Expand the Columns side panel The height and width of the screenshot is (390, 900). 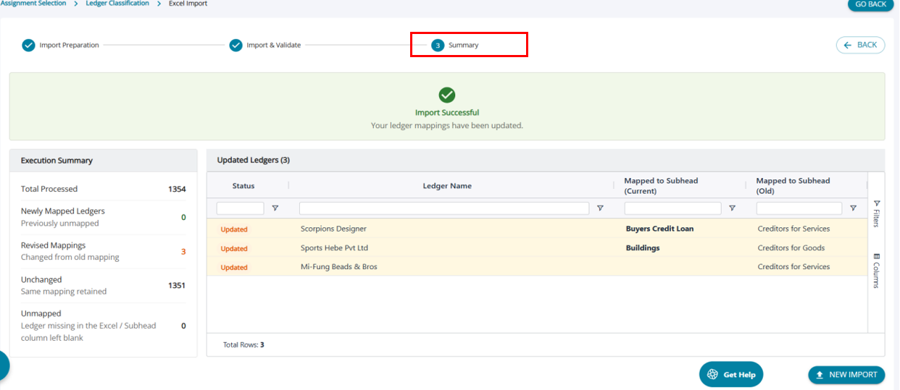[x=876, y=270]
